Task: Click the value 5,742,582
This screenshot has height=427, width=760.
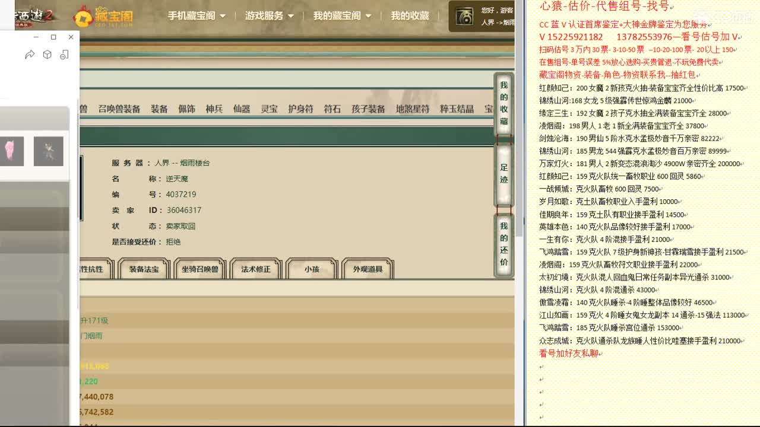Action: pos(96,412)
